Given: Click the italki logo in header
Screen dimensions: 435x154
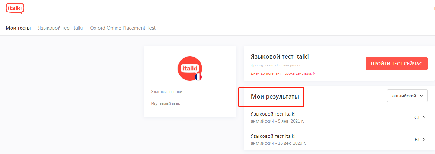Looking at the screenshot, I should 15,9.
